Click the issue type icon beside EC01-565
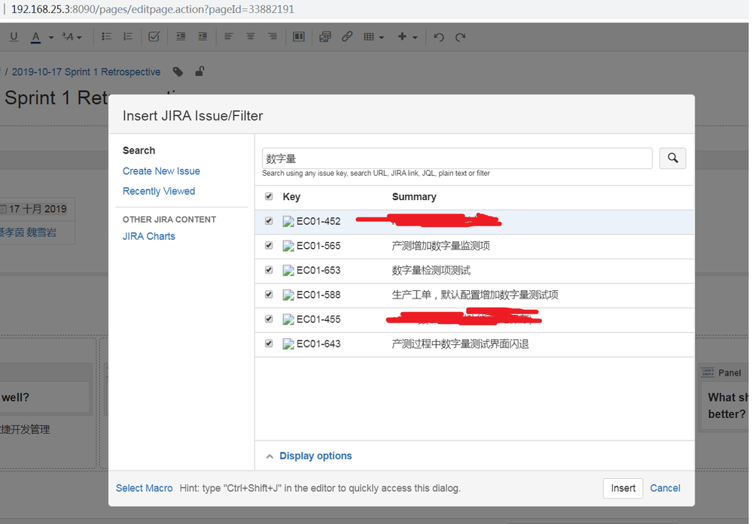Viewport: 752px width, 524px height. click(288, 246)
